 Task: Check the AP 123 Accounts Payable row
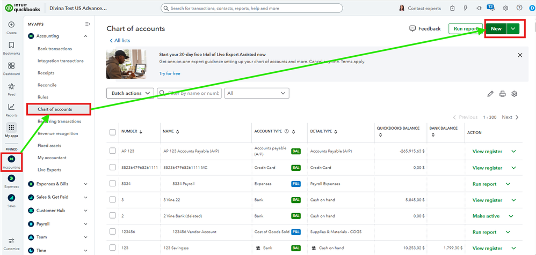(x=112, y=151)
